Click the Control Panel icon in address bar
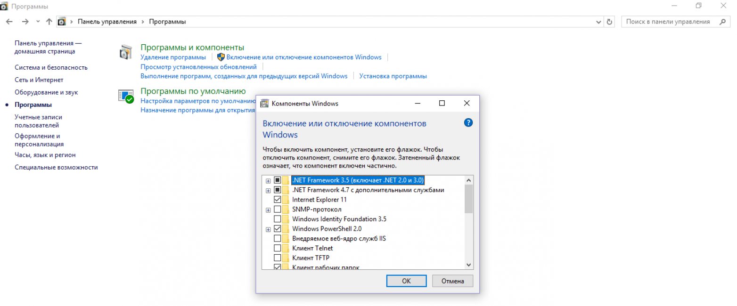This screenshot has height=306, width=737. tap(61, 22)
